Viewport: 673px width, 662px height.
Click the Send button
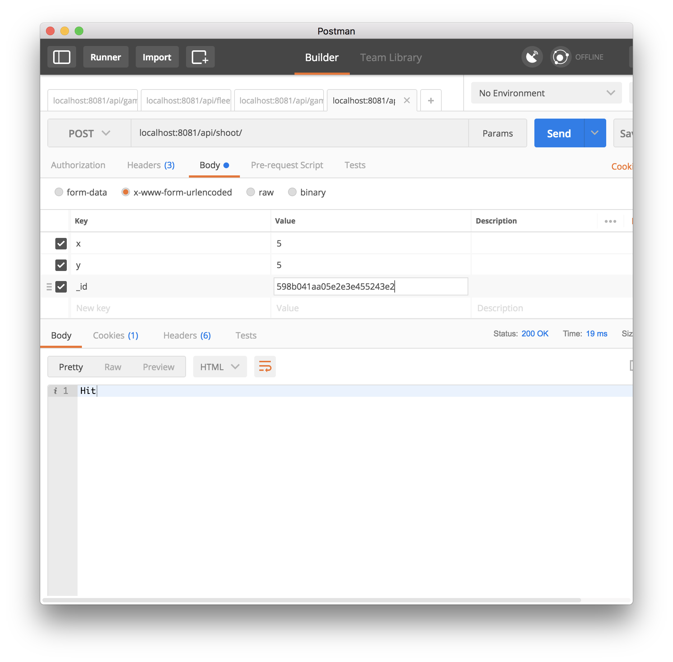[x=559, y=133]
